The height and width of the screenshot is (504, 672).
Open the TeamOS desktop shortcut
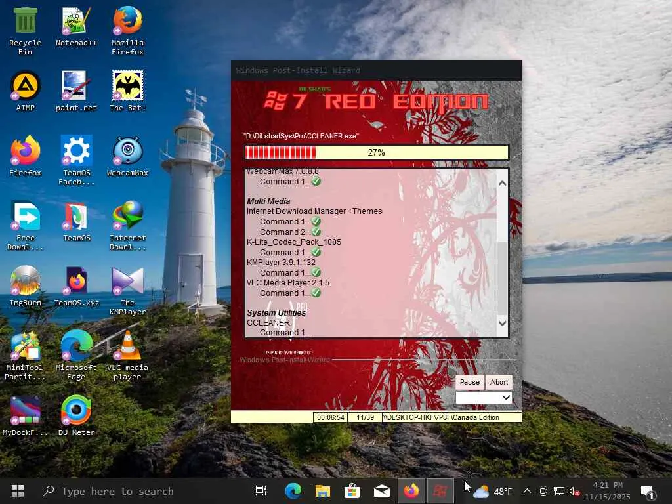[x=76, y=221]
